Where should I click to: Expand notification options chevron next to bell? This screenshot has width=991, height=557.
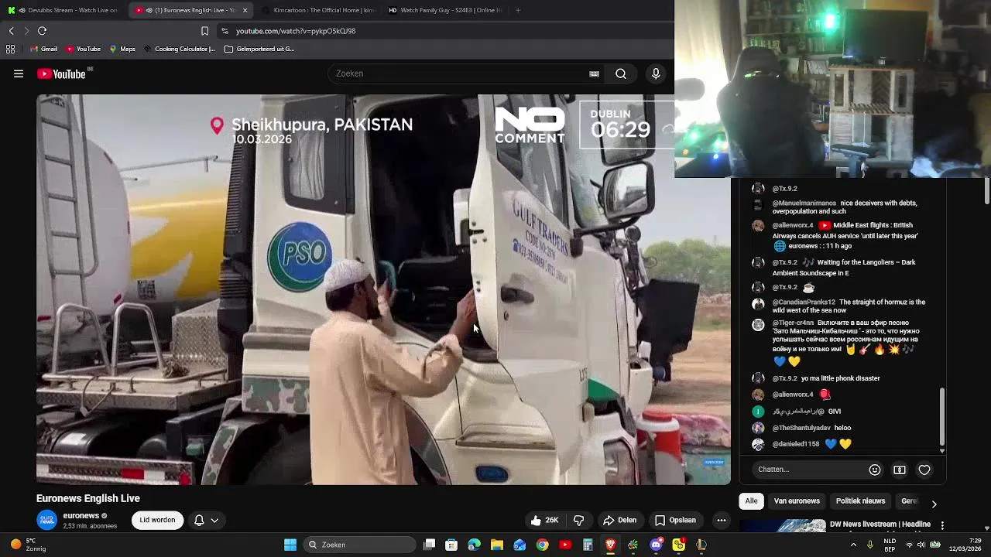click(214, 521)
